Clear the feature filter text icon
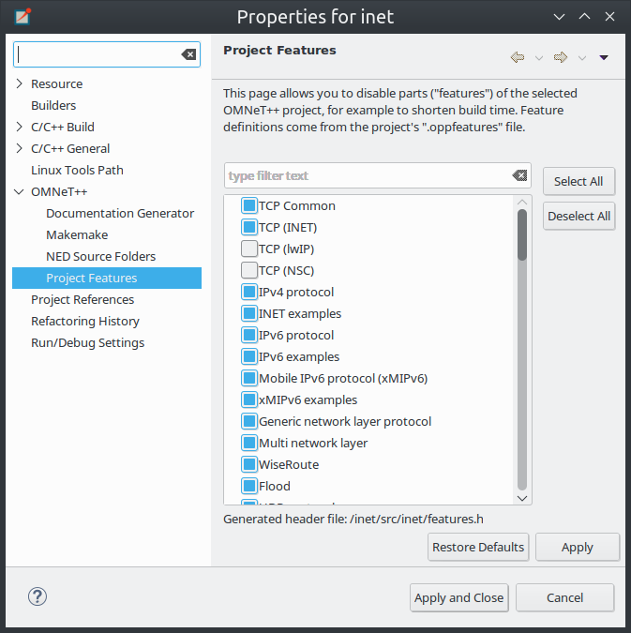This screenshot has width=631, height=633. click(x=519, y=175)
